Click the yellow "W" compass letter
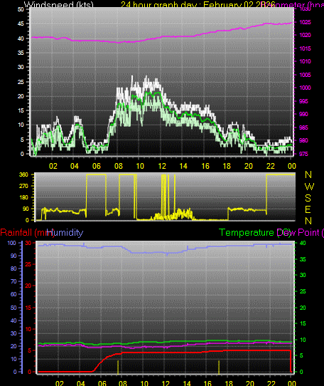 (309, 187)
